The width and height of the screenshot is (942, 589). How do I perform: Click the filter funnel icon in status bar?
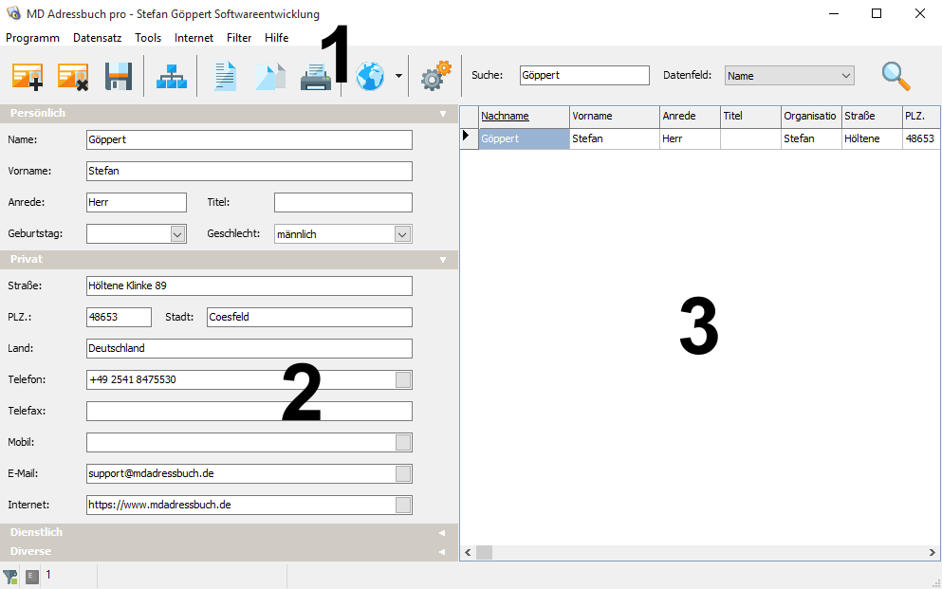click(10, 576)
